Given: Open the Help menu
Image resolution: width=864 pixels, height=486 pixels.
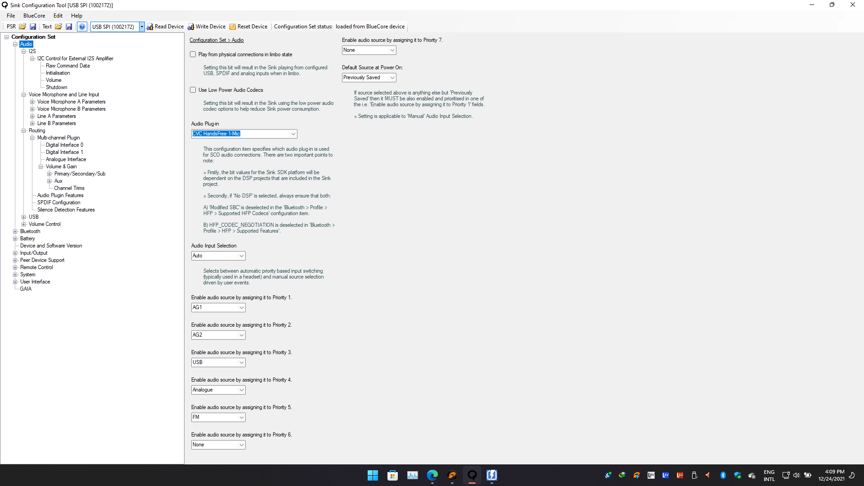Looking at the screenshot, I should [76, 15].
